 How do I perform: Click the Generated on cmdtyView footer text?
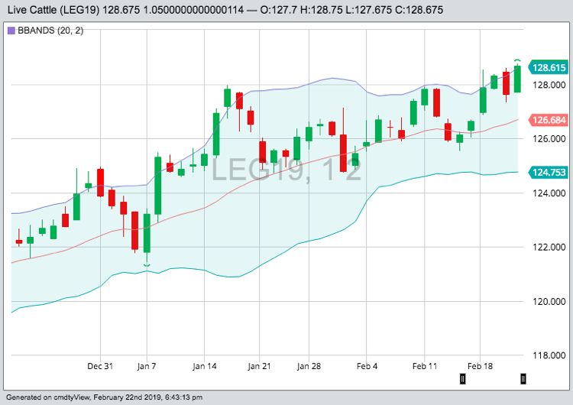[x=104, y=397]
